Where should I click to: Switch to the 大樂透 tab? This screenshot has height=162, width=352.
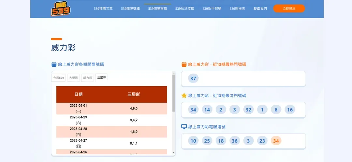click(73, 78)
